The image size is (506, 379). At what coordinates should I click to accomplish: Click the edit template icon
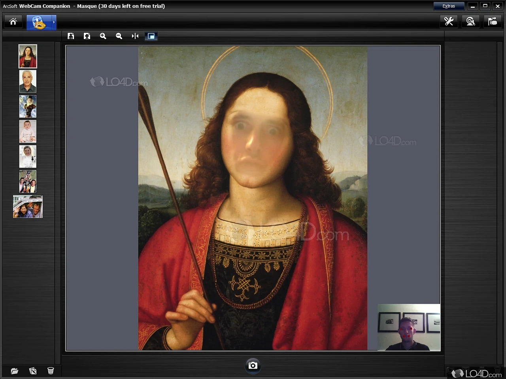33,371
